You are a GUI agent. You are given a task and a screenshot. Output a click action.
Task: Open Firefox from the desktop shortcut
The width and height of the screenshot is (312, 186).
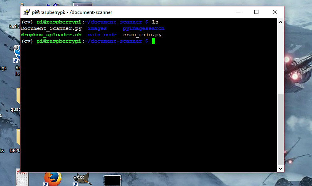tap(52, 179)
